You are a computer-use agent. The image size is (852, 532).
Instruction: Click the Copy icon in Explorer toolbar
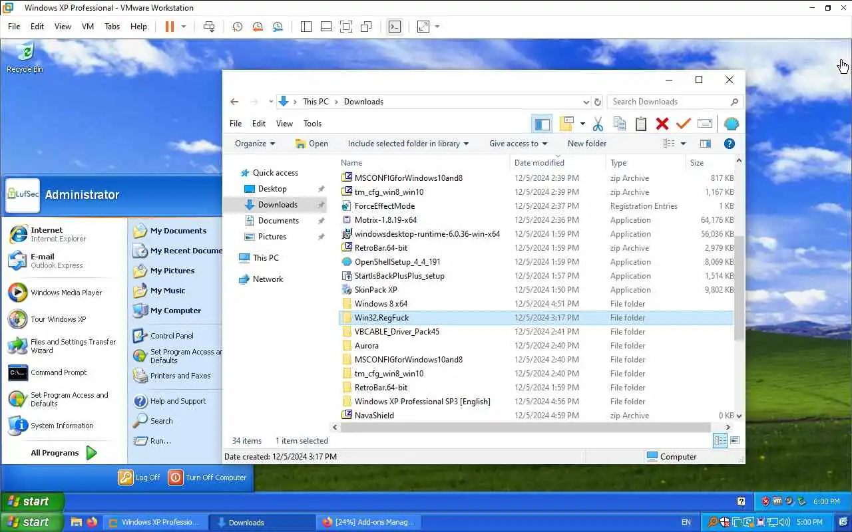coord(619,124)
